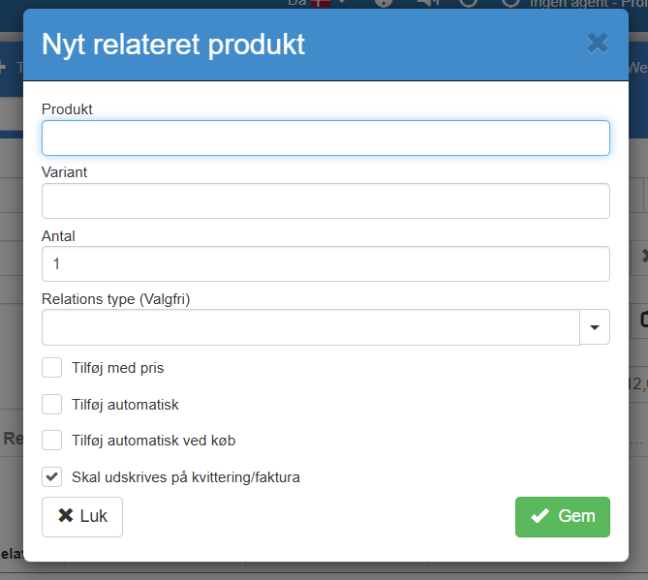Save with the green Gem button
The width and height of the screenshot is (648, 580).
[562, 516]
